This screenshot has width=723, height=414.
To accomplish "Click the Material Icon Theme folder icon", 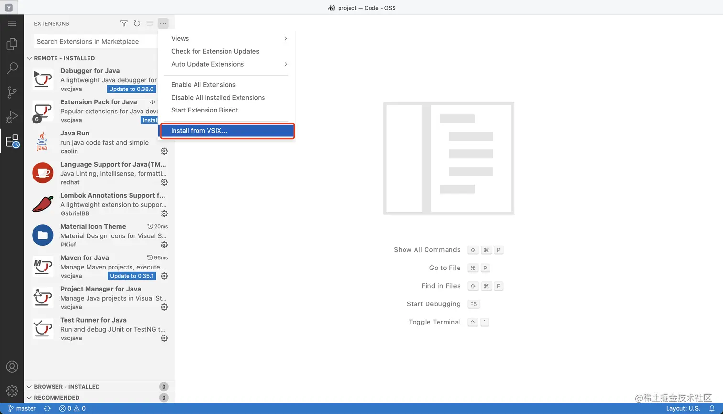I will point(43,235).
